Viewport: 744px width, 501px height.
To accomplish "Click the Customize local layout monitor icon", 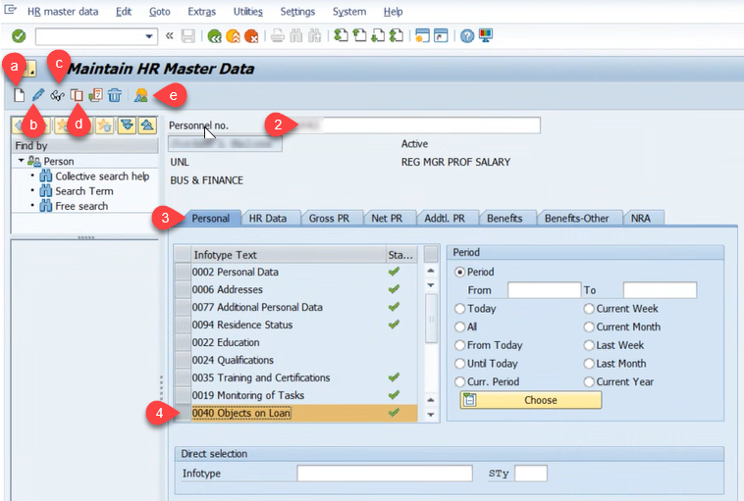I will pos(486,36).
